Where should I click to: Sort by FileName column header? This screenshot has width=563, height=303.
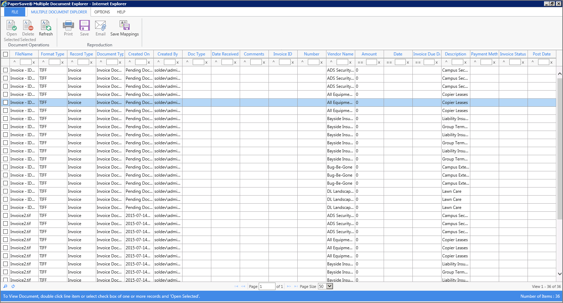[24, 54]
